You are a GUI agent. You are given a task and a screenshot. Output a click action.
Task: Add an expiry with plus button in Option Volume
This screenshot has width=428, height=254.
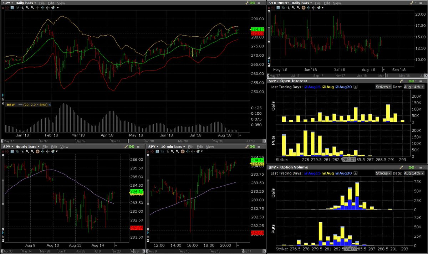[355, 173]
